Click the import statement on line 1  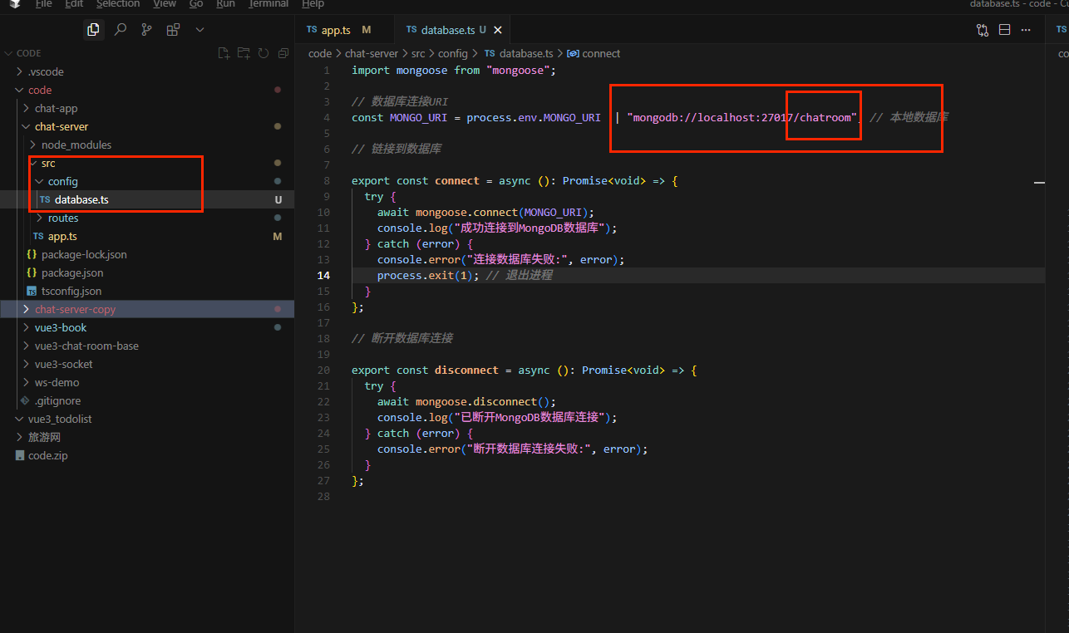tap(453, 70)
